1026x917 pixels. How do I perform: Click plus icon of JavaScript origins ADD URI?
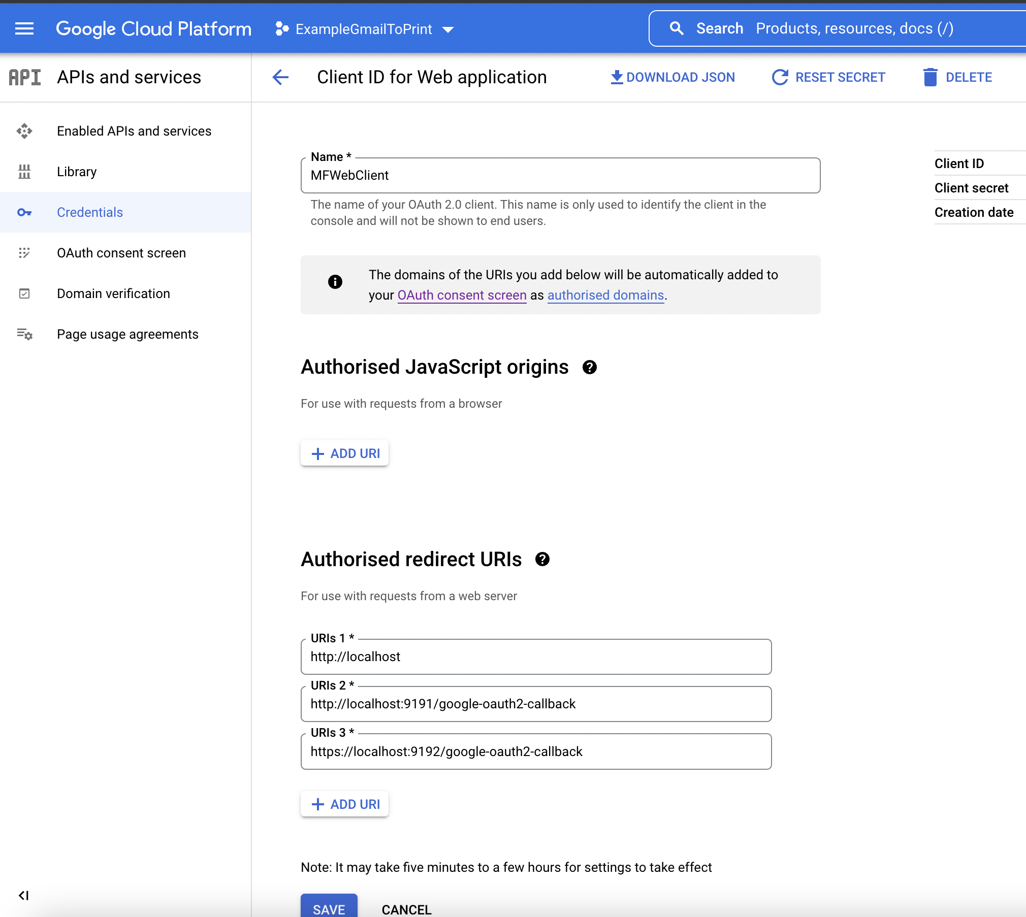coord(317,453)
